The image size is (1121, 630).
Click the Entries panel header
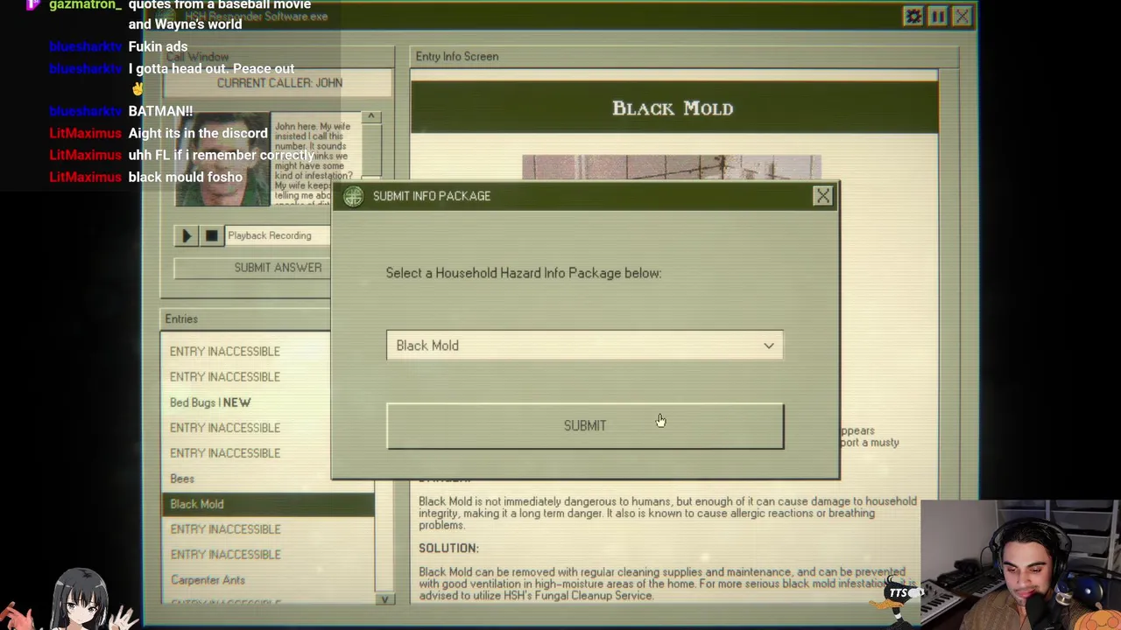coord(181,319)
